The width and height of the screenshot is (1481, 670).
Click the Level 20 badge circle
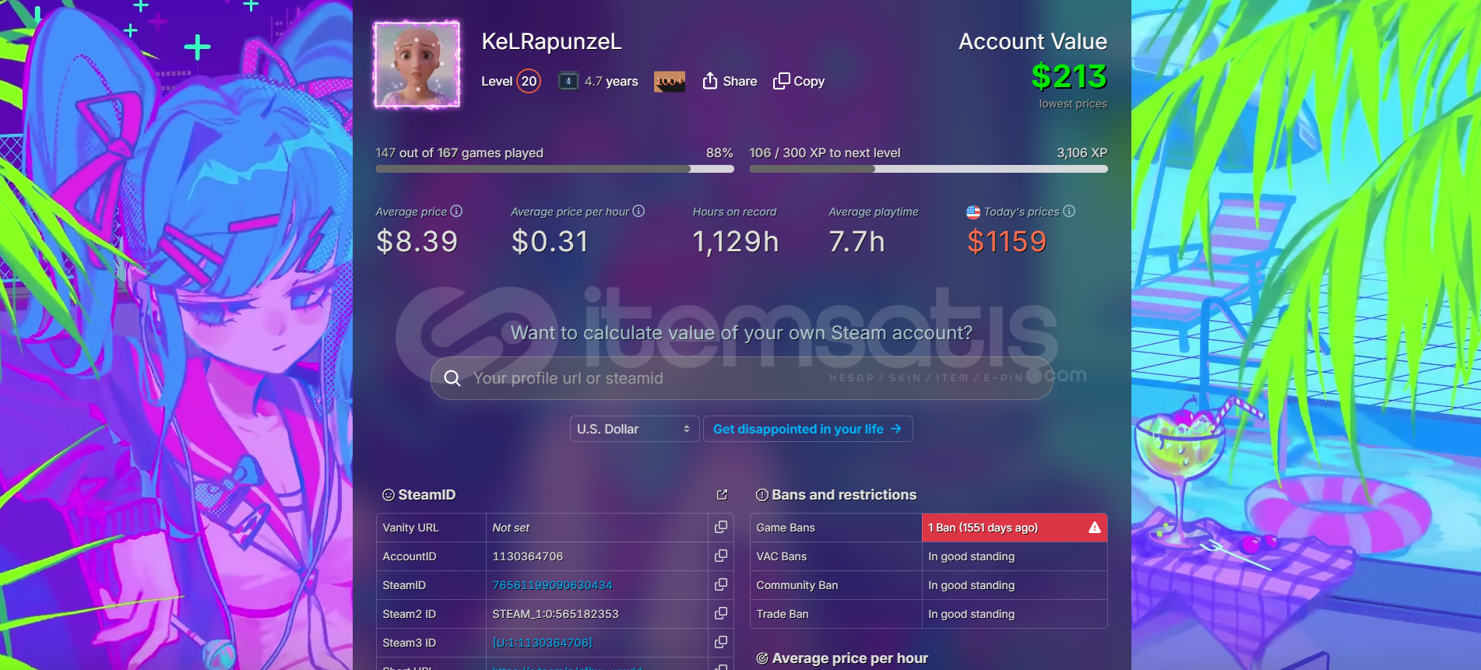529,81
